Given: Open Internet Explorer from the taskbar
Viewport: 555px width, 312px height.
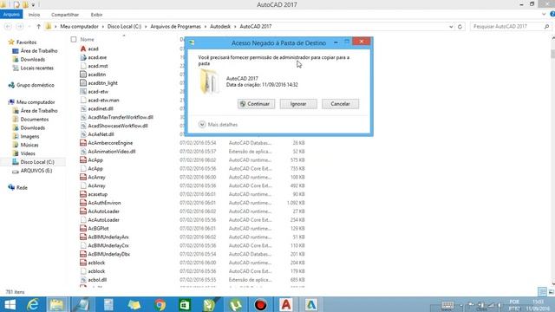Looking at the screenshot, I should coord(33,304).
